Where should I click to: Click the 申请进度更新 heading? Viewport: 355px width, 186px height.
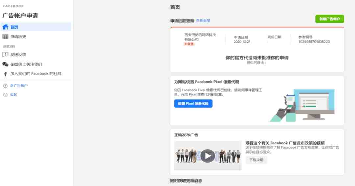[x=182, y=21]
